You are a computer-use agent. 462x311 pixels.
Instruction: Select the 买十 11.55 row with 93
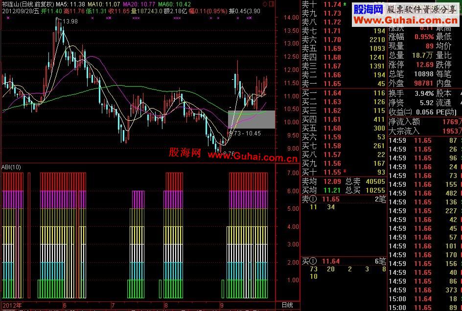point(344,172)
